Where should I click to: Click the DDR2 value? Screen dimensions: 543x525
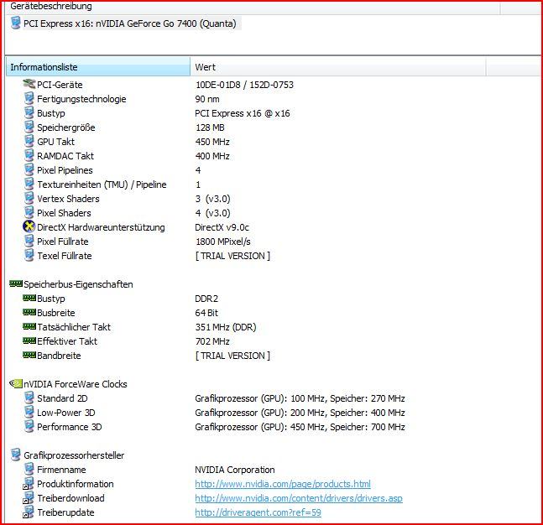pos(206,299)
